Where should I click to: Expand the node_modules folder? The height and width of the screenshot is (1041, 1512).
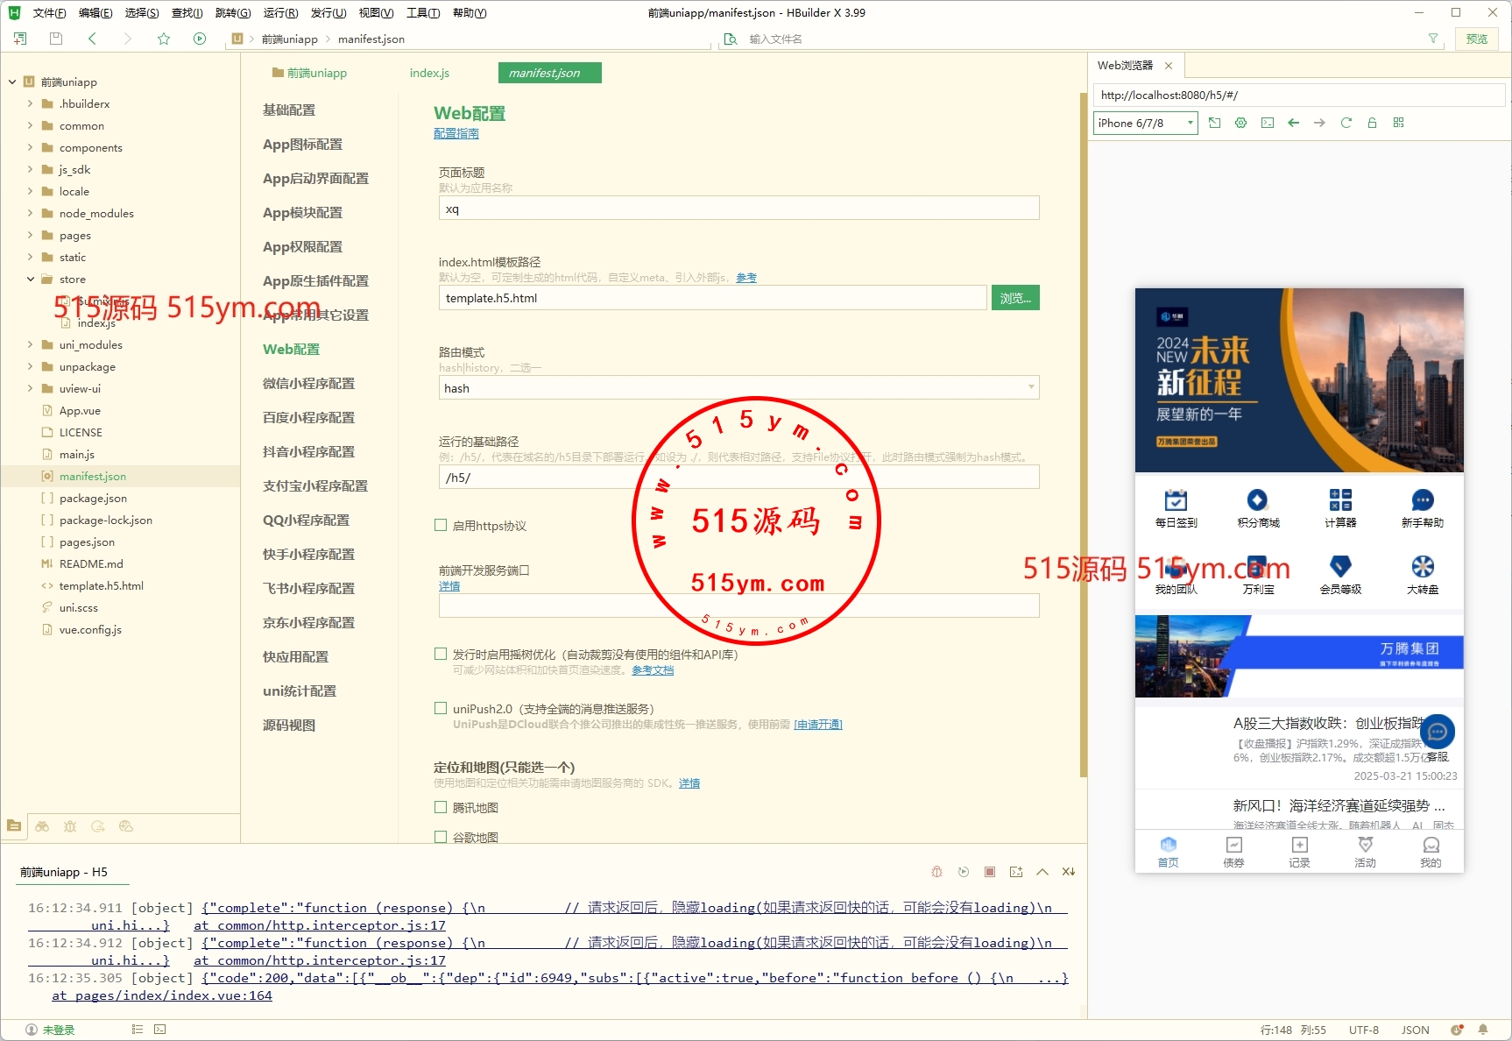tap(30, 213)
